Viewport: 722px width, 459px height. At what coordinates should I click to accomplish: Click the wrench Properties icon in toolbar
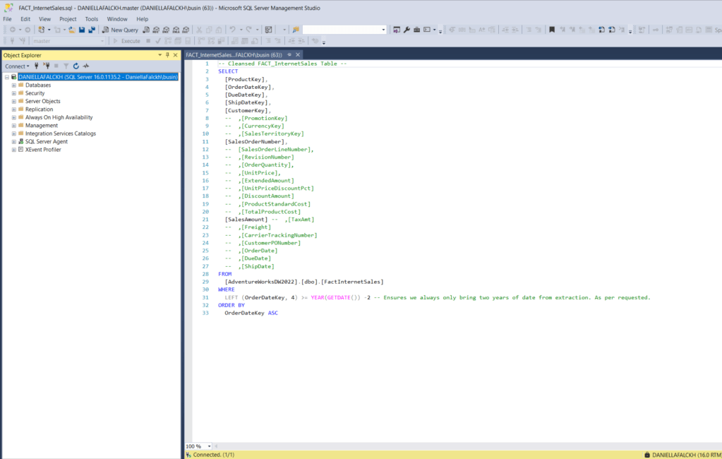click(x=407, y=30)
